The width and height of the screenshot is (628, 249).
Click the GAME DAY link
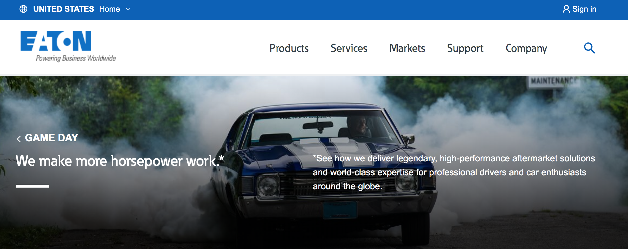pyautogui.click(x=52, y=138)
